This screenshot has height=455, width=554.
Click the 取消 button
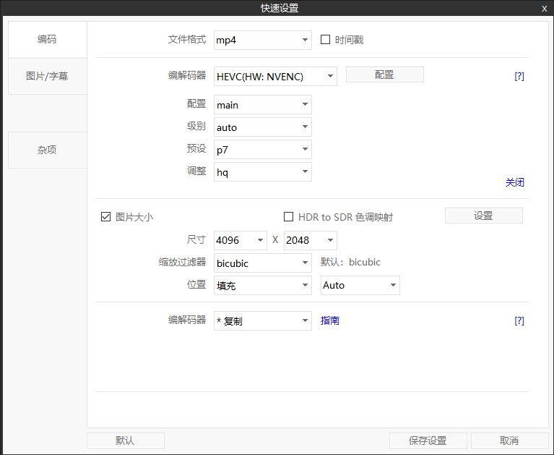509,441
